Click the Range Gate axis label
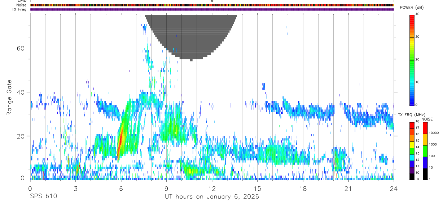This screenshot has width=443, height=204. pyautogui.click(x=9, y=98)
